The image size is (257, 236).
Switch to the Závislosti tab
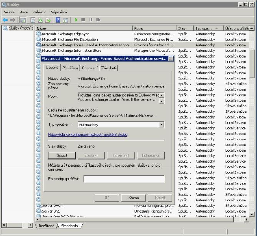point(108,68)
